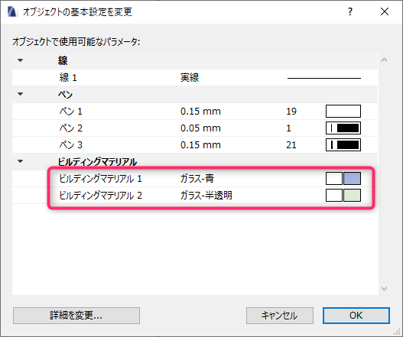Select the ペン 1 row label
Screen dimensions: 403x337
(70, 112)
